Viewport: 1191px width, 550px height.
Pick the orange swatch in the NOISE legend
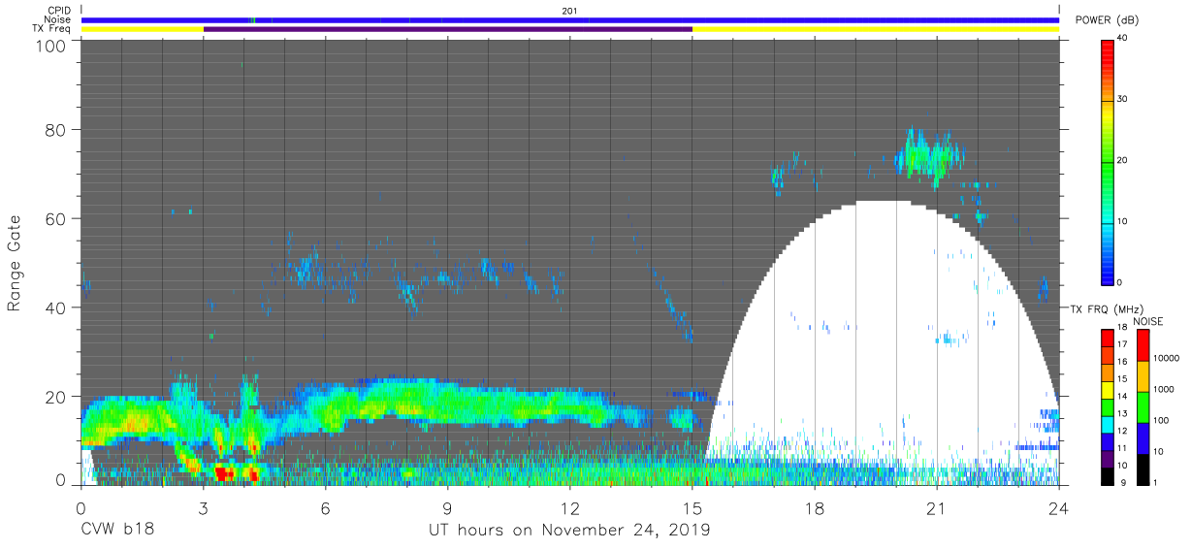pos(1142,374)
